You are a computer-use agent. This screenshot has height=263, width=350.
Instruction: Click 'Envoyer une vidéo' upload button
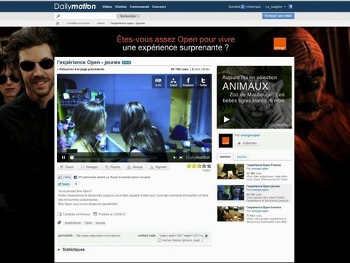278,16
